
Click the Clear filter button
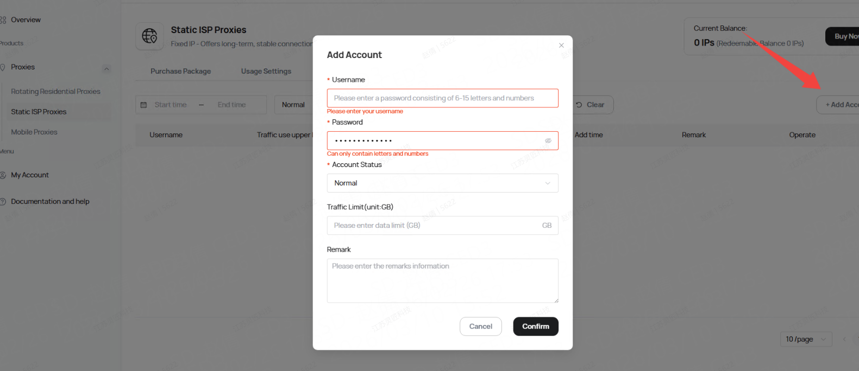(591, 105)
